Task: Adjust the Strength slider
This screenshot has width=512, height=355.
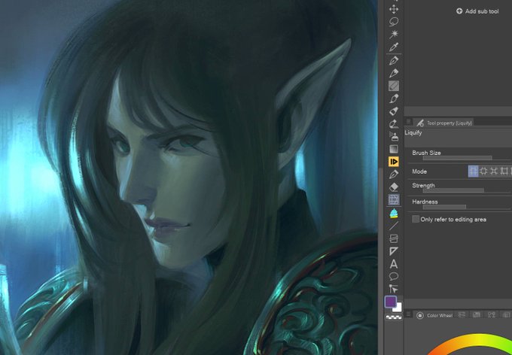Action: point(466,190)
